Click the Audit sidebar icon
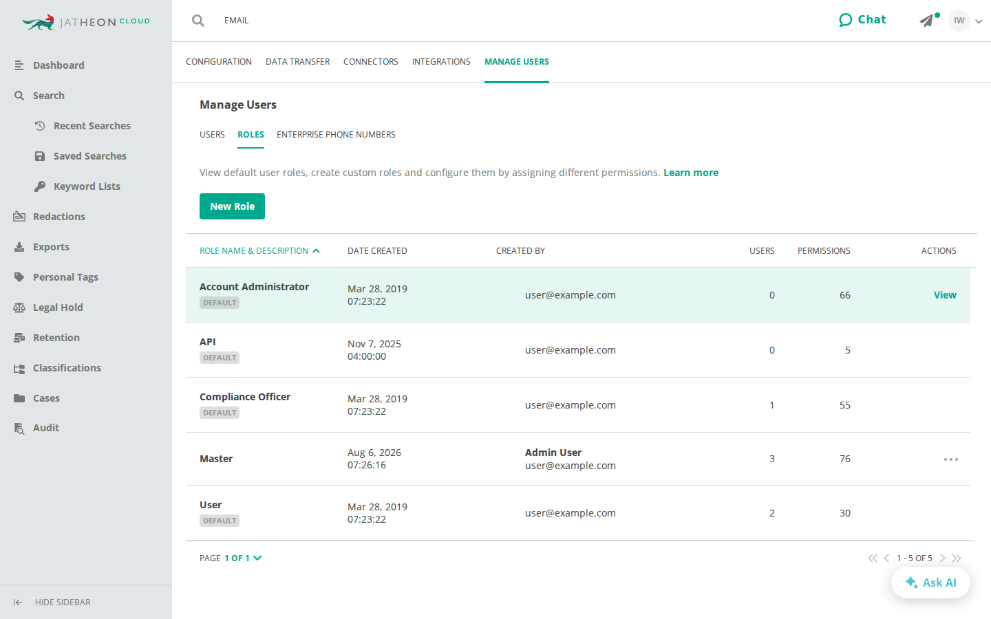Viewport: 991px width, 619px height. click(x=19, y=428)
